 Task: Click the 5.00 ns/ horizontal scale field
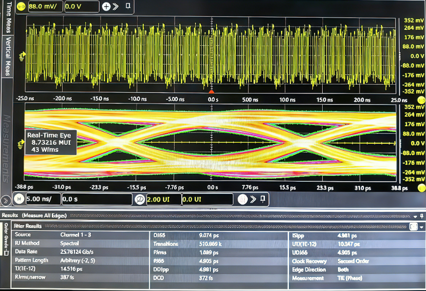(x=43, y=199)
